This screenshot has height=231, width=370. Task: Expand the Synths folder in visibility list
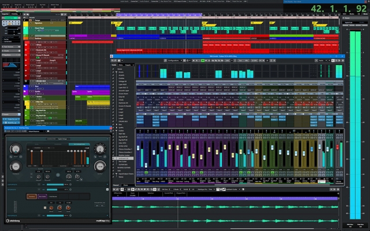[116, 128]
